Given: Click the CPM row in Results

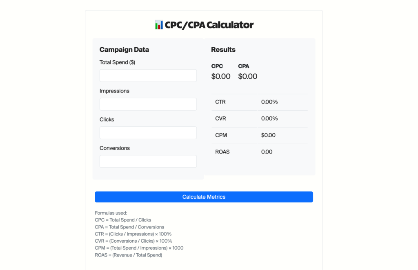Looking at the screenshot, I should (x=259, y=135).
